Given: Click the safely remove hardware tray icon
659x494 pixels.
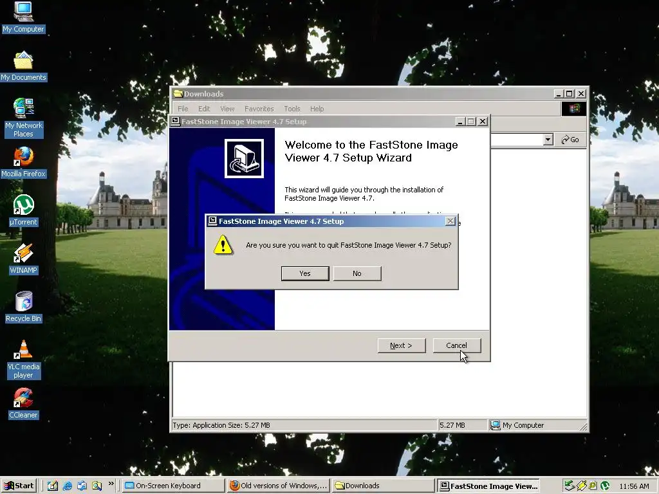Looking at the screenshot, I should coord(570,486).
